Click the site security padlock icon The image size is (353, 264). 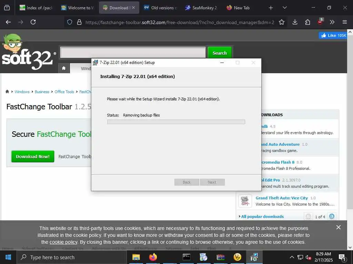(79, 22)
